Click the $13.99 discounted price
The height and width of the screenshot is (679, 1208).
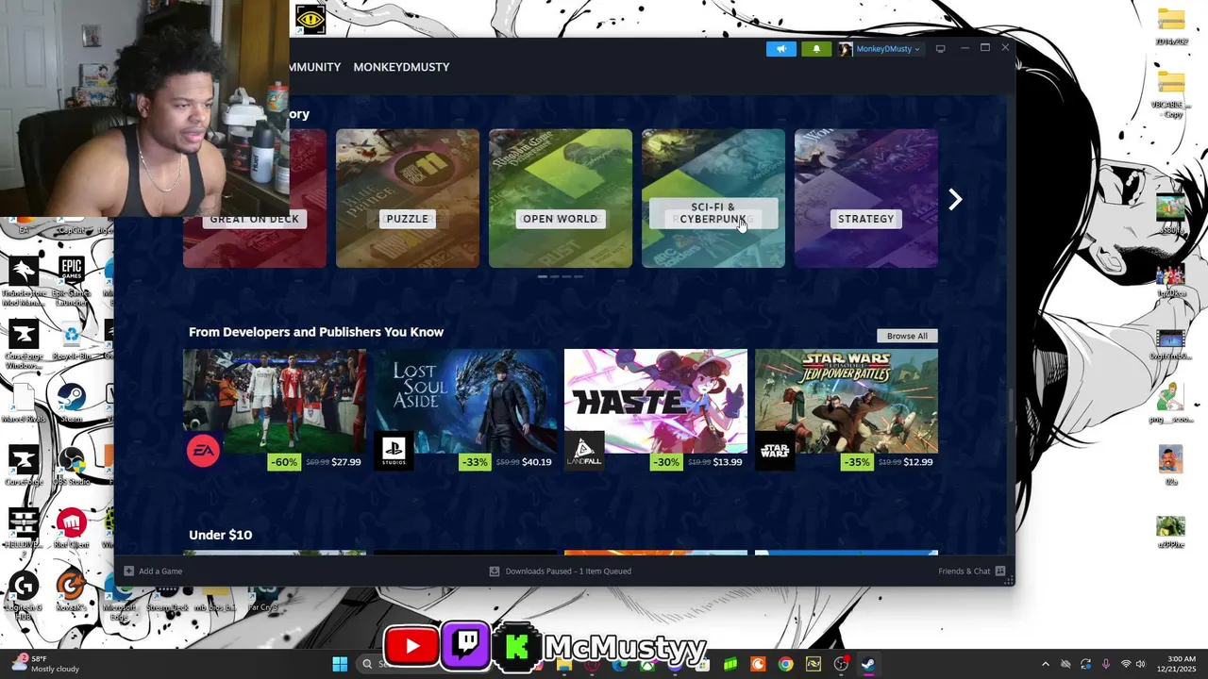(728, 462)
